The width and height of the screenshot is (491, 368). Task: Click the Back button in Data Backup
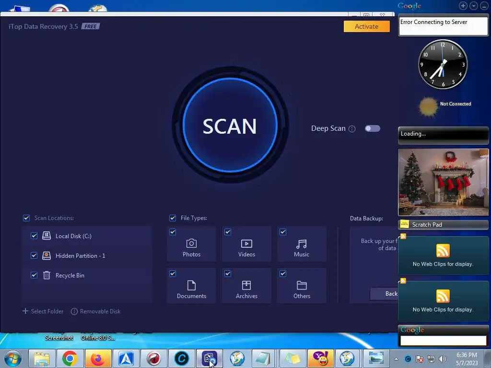[384, 294]
